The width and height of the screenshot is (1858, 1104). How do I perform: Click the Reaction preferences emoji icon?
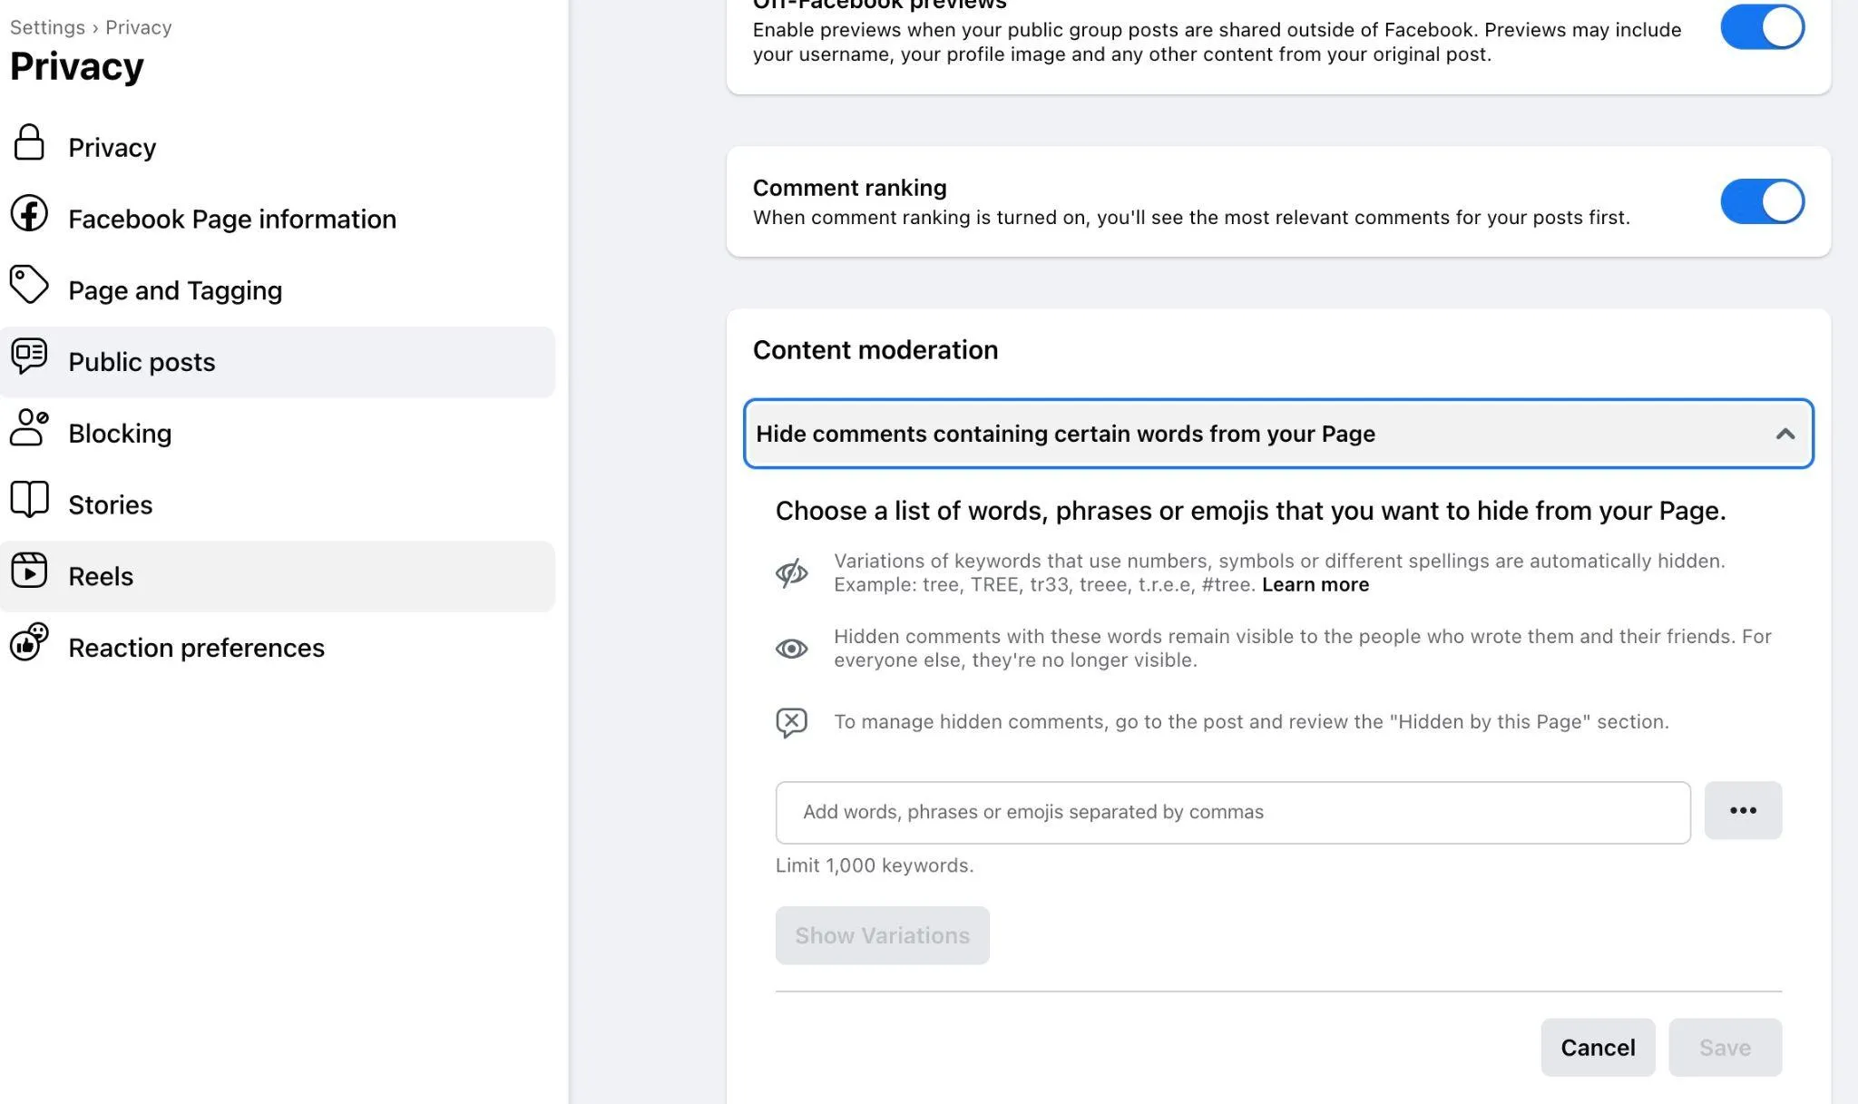pos(29,642)
